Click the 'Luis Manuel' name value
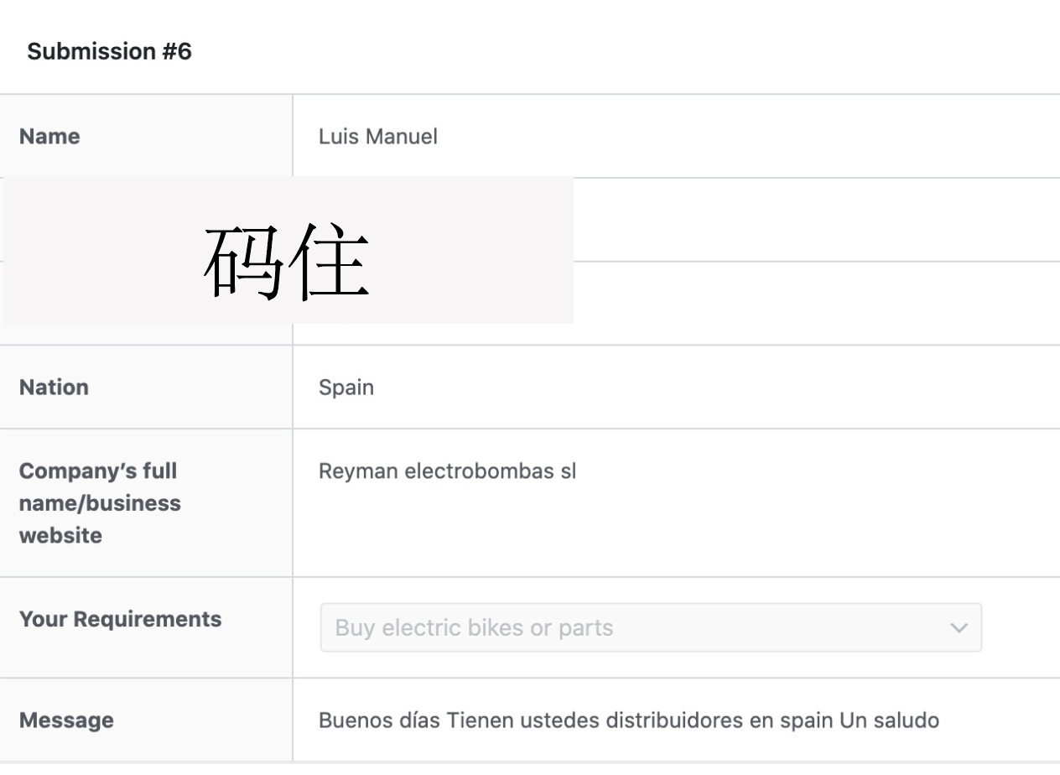1060x775 pixels. pyautogui.click(x=378, y=137)
